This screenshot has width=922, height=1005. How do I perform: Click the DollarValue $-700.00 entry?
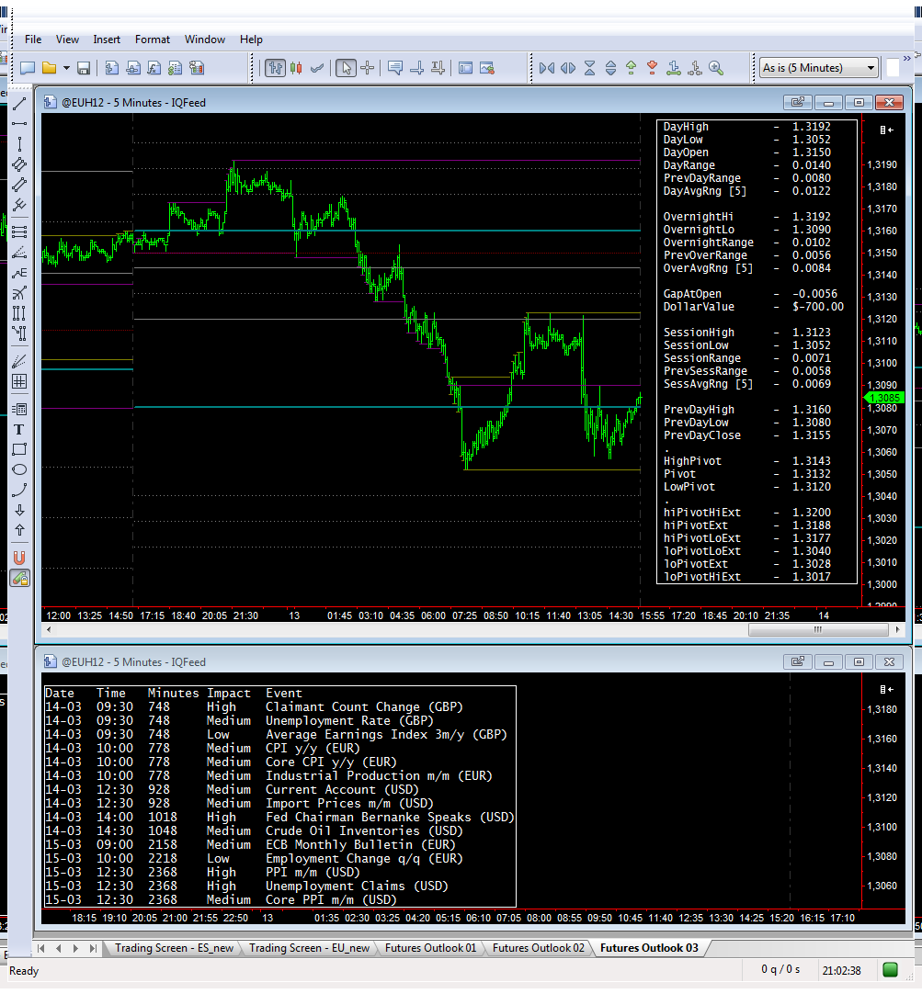click(754, 307)
